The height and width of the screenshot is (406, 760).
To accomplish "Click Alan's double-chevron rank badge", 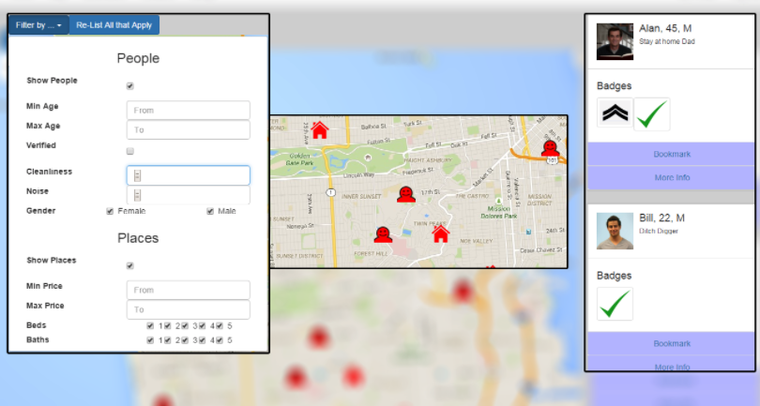I will [x=615, y=113].
